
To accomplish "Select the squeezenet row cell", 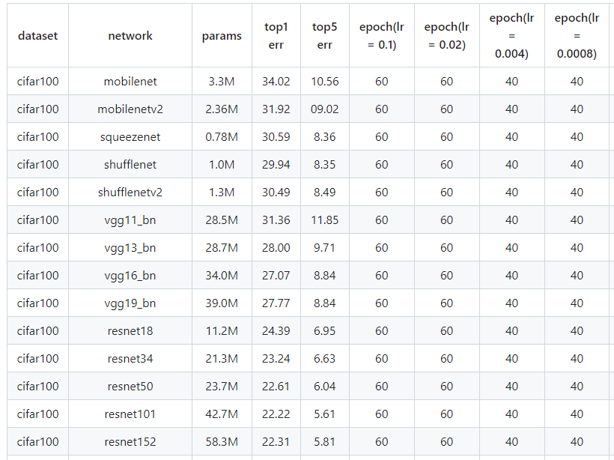I will click(130, 137).
